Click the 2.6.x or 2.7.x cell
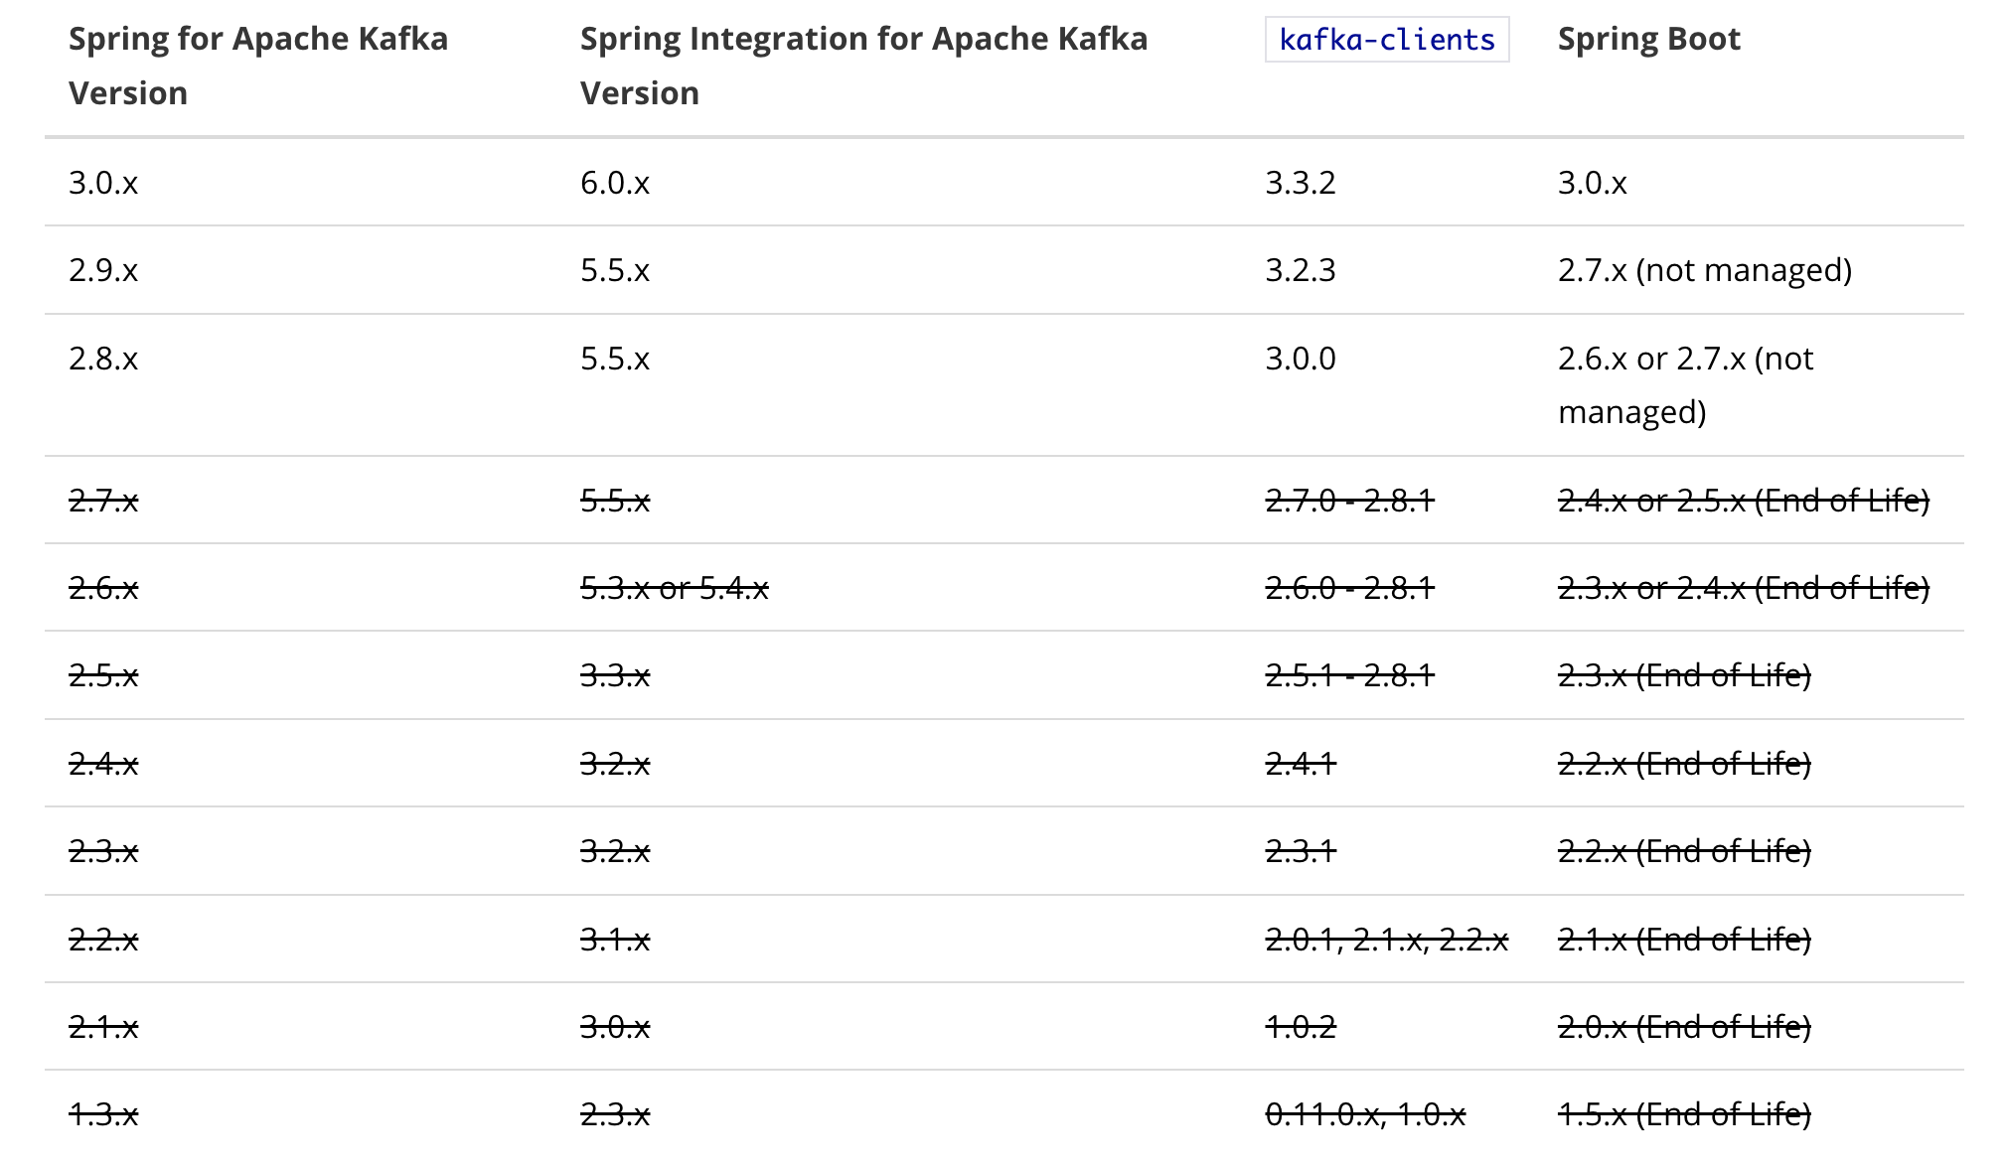 [x=1685, y=384]
